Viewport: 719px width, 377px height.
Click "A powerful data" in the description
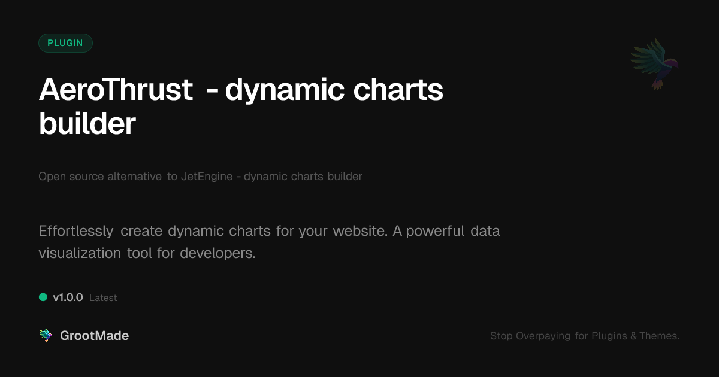pos(446,231)
